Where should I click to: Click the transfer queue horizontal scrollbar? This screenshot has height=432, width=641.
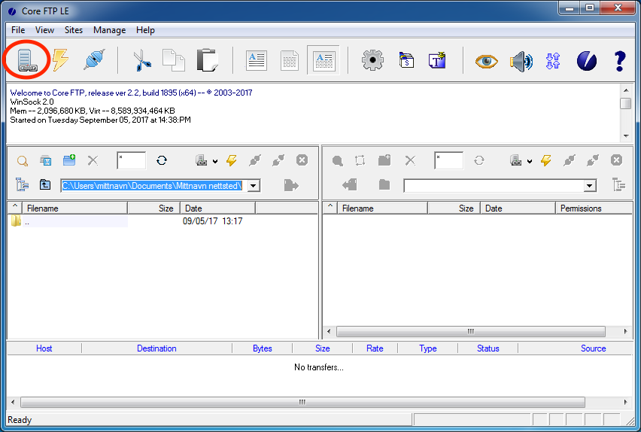302,402
